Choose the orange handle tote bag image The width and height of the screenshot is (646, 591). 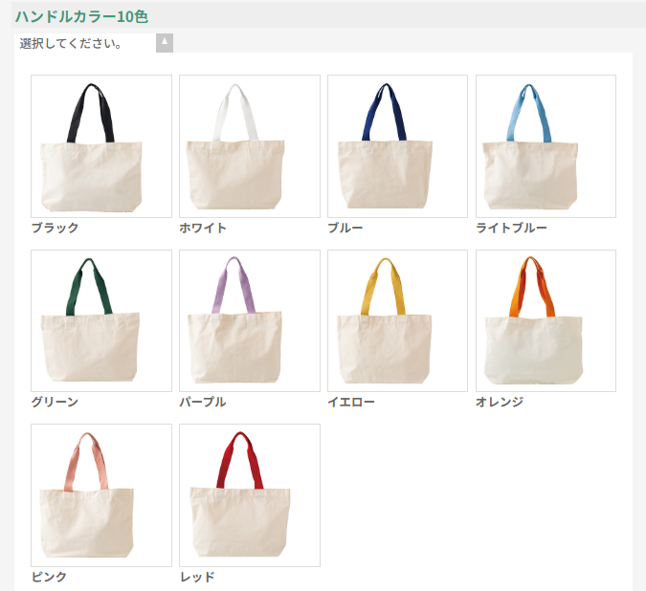click(x=546, y=320)
